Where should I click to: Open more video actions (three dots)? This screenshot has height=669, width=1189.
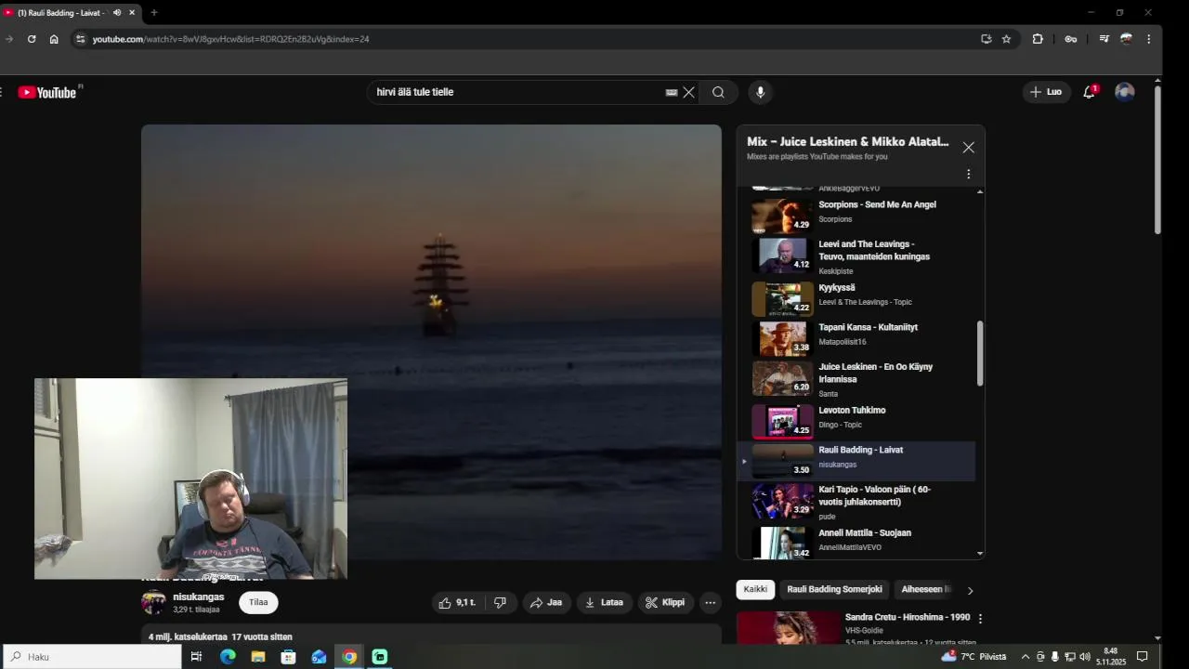tap(710, 602)
